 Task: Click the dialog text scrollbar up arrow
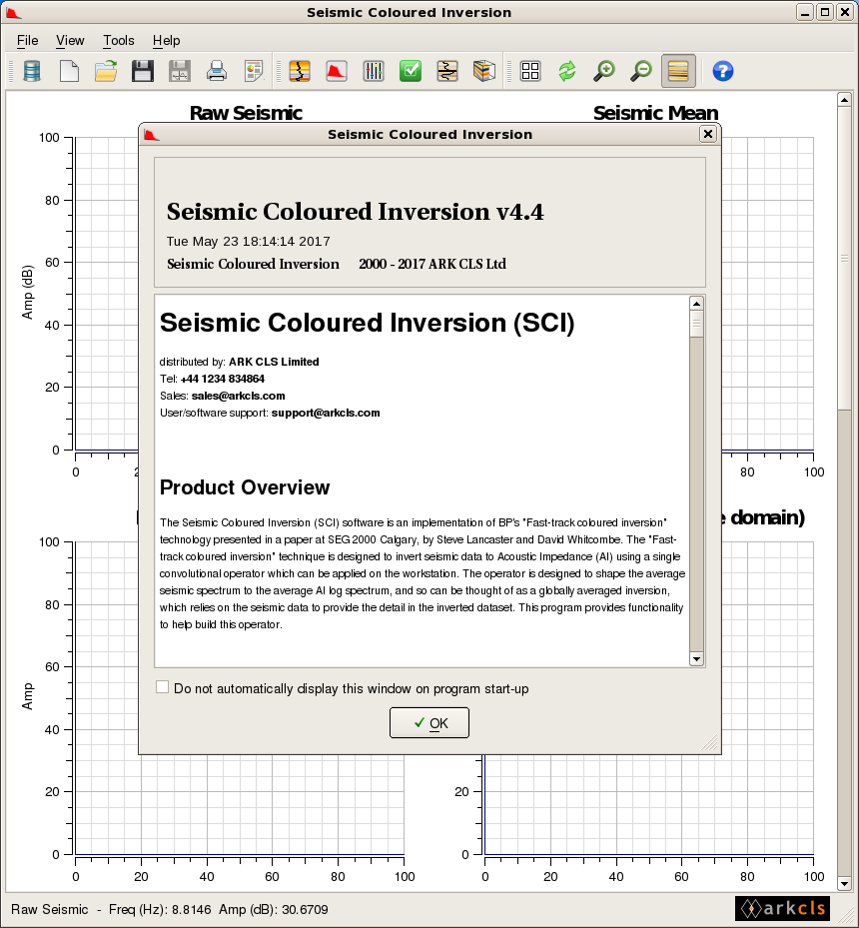tap(697, 303)
